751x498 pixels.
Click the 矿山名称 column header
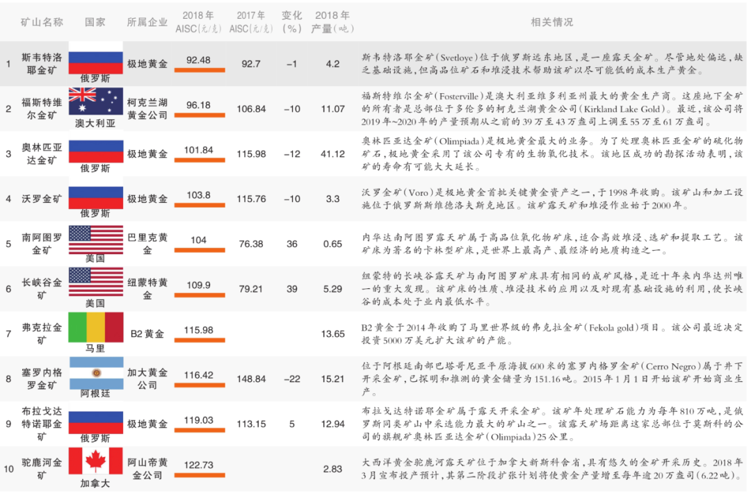pos(42,22)
